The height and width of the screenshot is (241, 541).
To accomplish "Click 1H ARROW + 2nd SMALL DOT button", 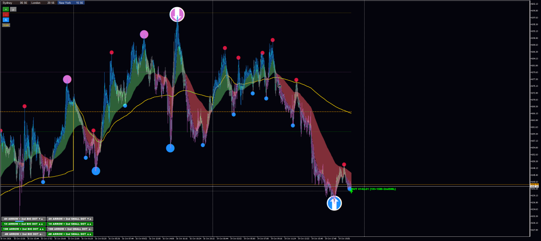I will (70, 224).
